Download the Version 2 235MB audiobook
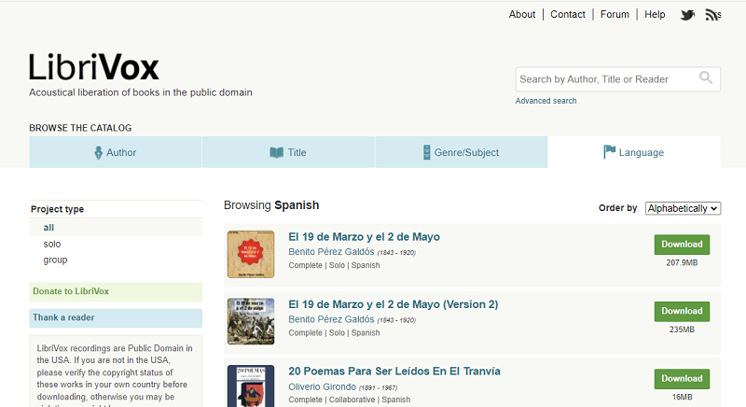Screen dimensions: 746x407 pyautogui.click(x=682, y=312)
